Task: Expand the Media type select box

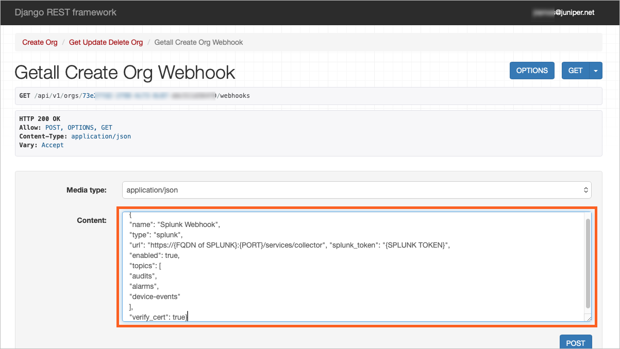Action: [x=357, y=190]
